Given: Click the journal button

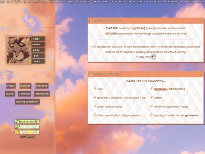Looking at the screenshot, I should coord(10,94).
